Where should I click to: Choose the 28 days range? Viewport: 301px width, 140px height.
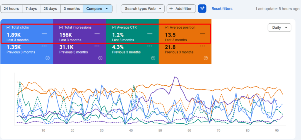click(50, 9)
